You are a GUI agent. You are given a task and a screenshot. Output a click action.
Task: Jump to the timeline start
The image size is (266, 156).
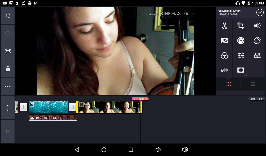tap(8, 131)
